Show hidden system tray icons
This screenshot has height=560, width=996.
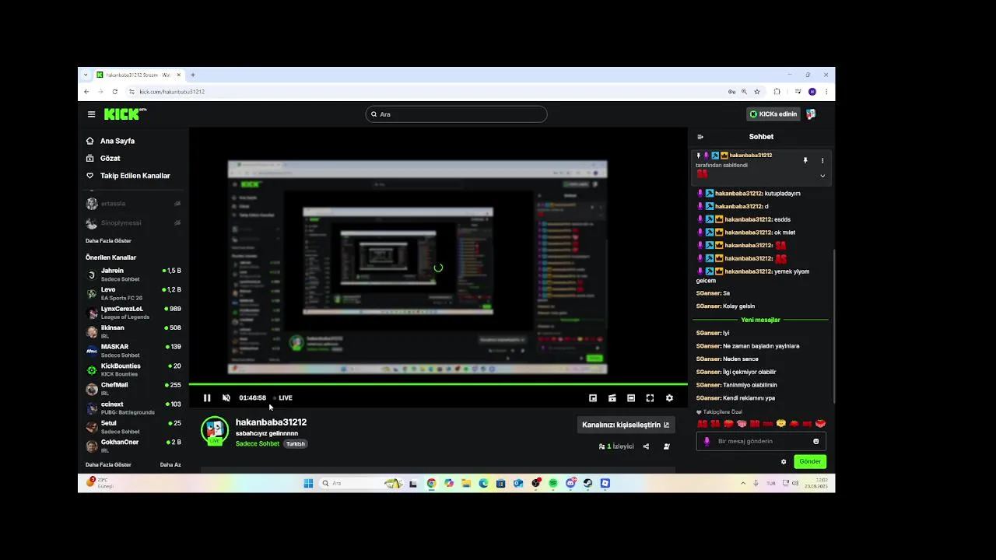[x=743, y=483]
